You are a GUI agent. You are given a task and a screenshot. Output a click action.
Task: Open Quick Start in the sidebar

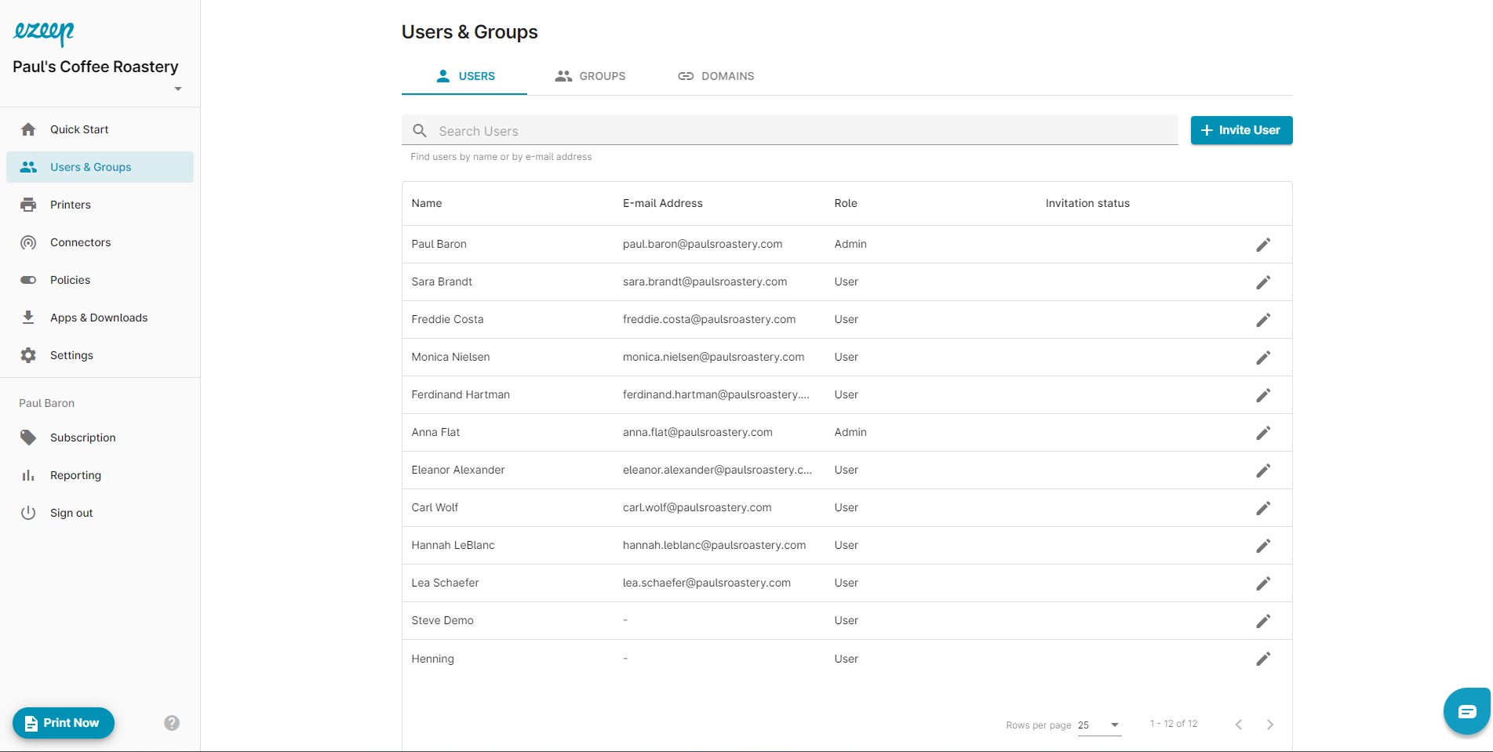[100, 129]
